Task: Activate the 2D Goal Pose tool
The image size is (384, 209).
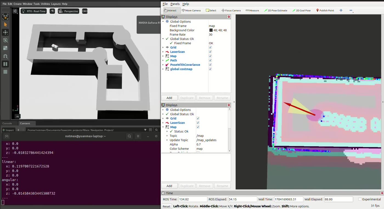Action: click(301, 10)
